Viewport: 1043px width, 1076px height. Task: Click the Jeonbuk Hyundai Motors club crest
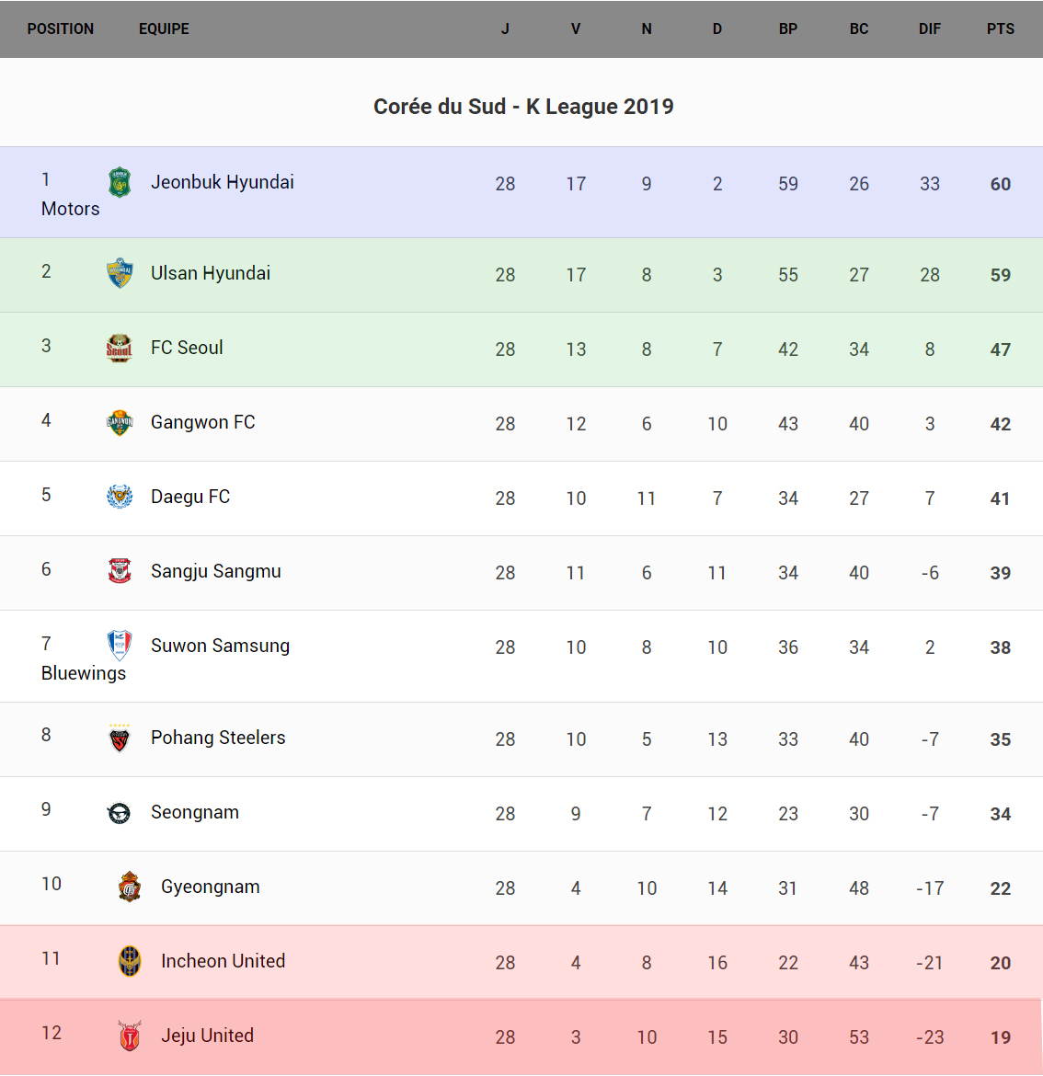120,182
